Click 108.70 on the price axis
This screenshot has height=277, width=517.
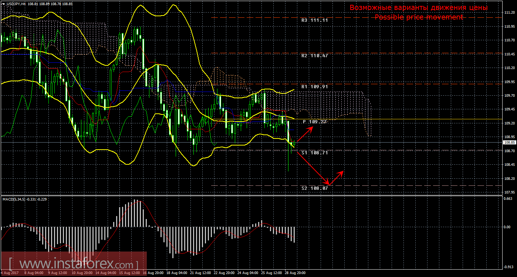509,151
